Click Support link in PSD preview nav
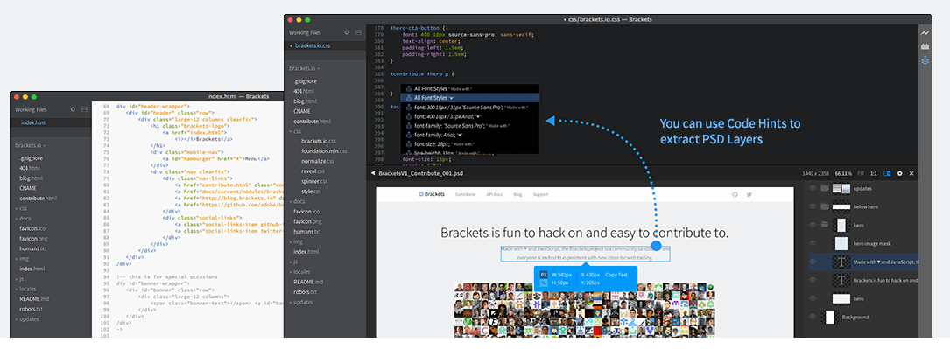The height and width of the screenshot is (349, 950). tap(540, 194)
